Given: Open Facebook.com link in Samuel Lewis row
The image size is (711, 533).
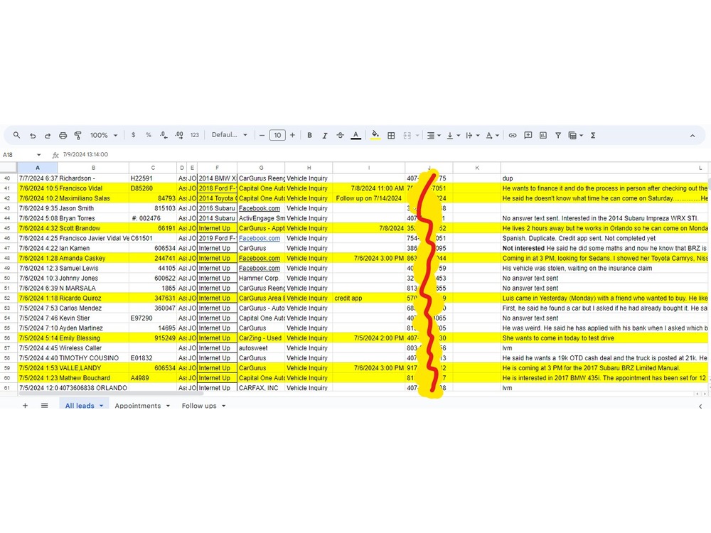Looking at the screenshot, I should (260, 269).
